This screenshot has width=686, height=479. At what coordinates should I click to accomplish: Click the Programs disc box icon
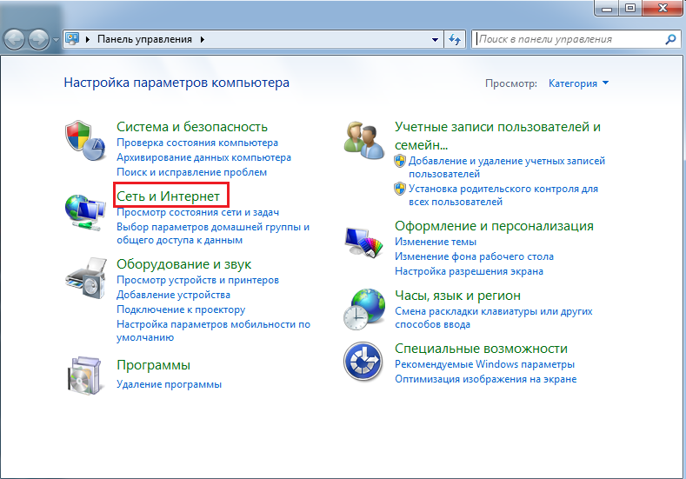click(85, 376)
